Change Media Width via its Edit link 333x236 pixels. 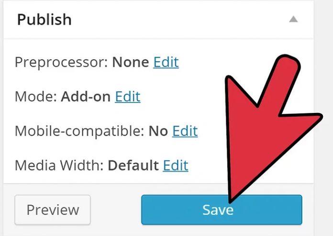tap(176, 165)
